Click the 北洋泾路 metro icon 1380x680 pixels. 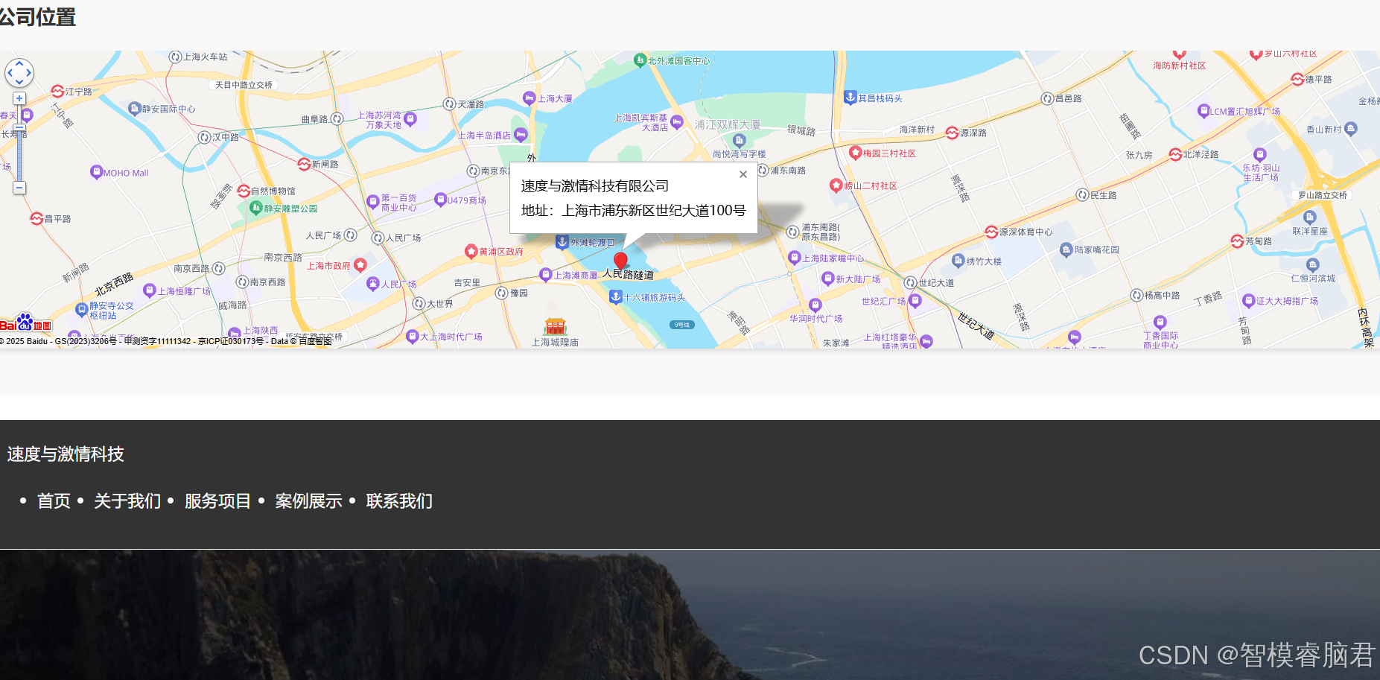(x=1175, y=154)
